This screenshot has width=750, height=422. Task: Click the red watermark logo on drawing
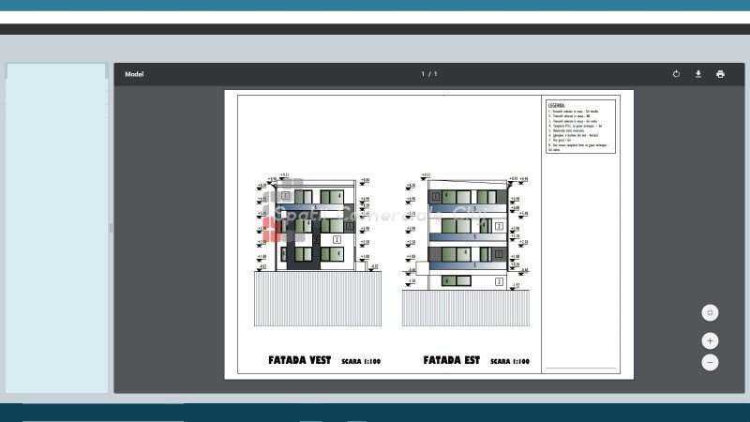pos(274,225)
